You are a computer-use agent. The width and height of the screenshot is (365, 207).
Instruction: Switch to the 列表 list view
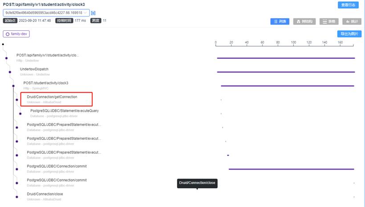click(280, 21)
